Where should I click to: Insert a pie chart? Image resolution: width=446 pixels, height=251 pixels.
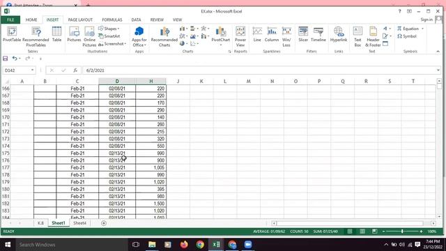tap(183, 43)
